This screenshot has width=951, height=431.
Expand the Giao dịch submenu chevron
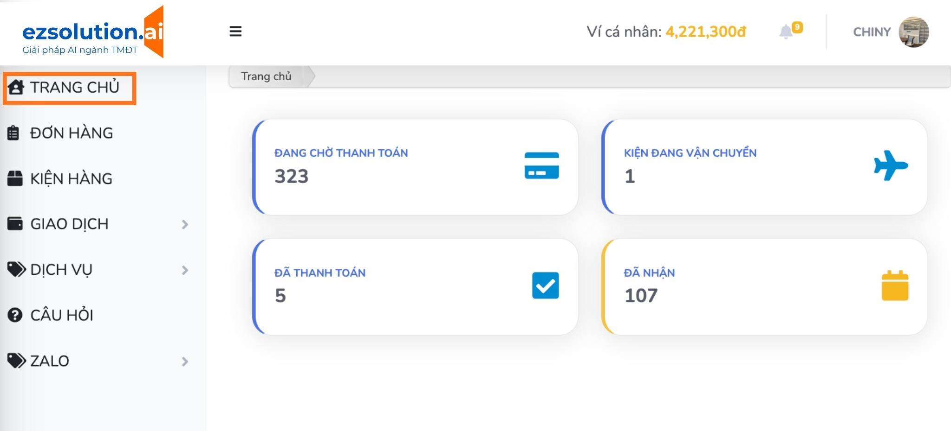coord(185,224)
